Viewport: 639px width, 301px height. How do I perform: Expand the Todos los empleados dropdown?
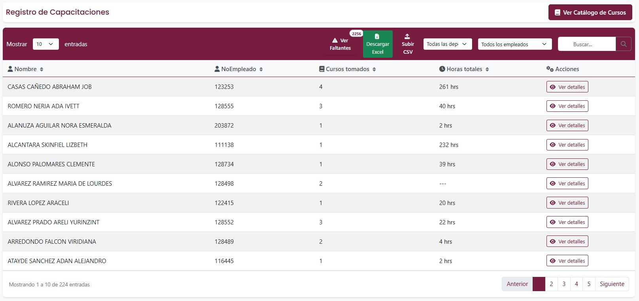514,44
